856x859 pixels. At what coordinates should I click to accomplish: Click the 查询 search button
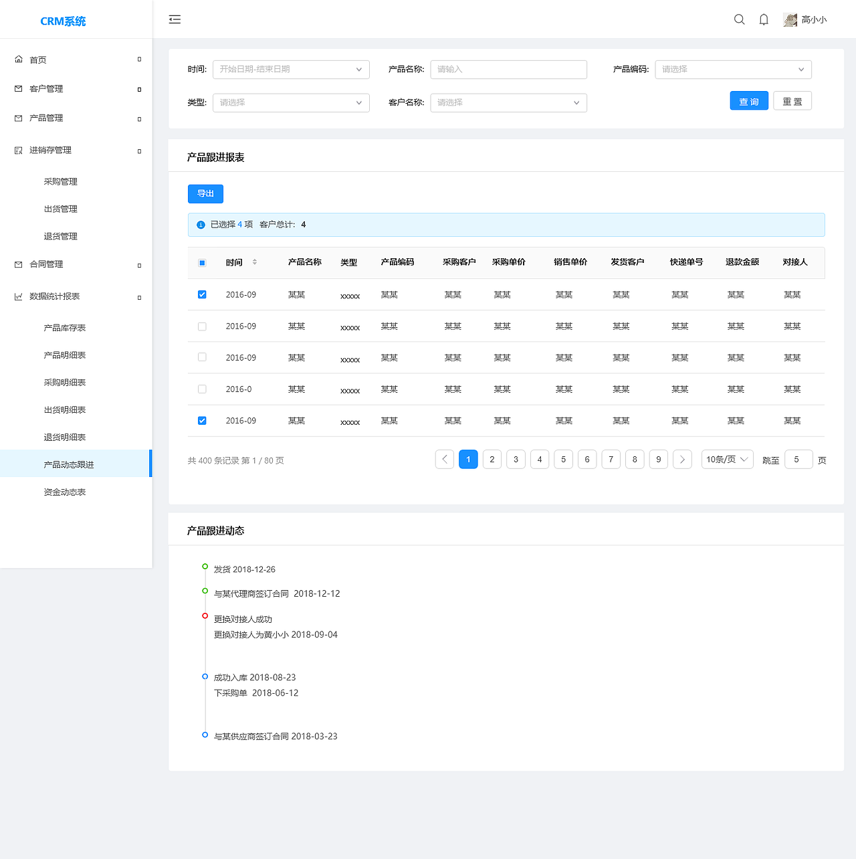[x=749, y=101]
